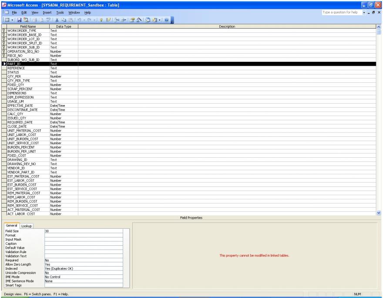Open the Redo history dropdown arrow
Screen dimensions: 383x298
coord(94,20)
